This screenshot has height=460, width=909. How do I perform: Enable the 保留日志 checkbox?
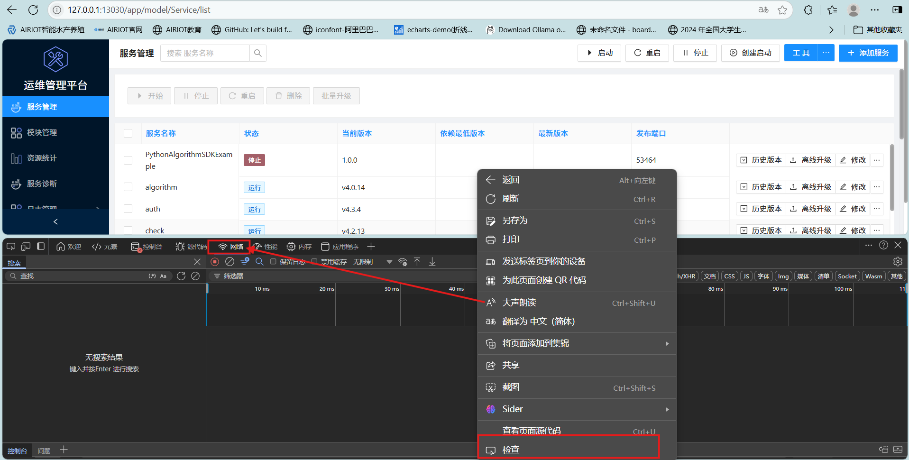273,262
